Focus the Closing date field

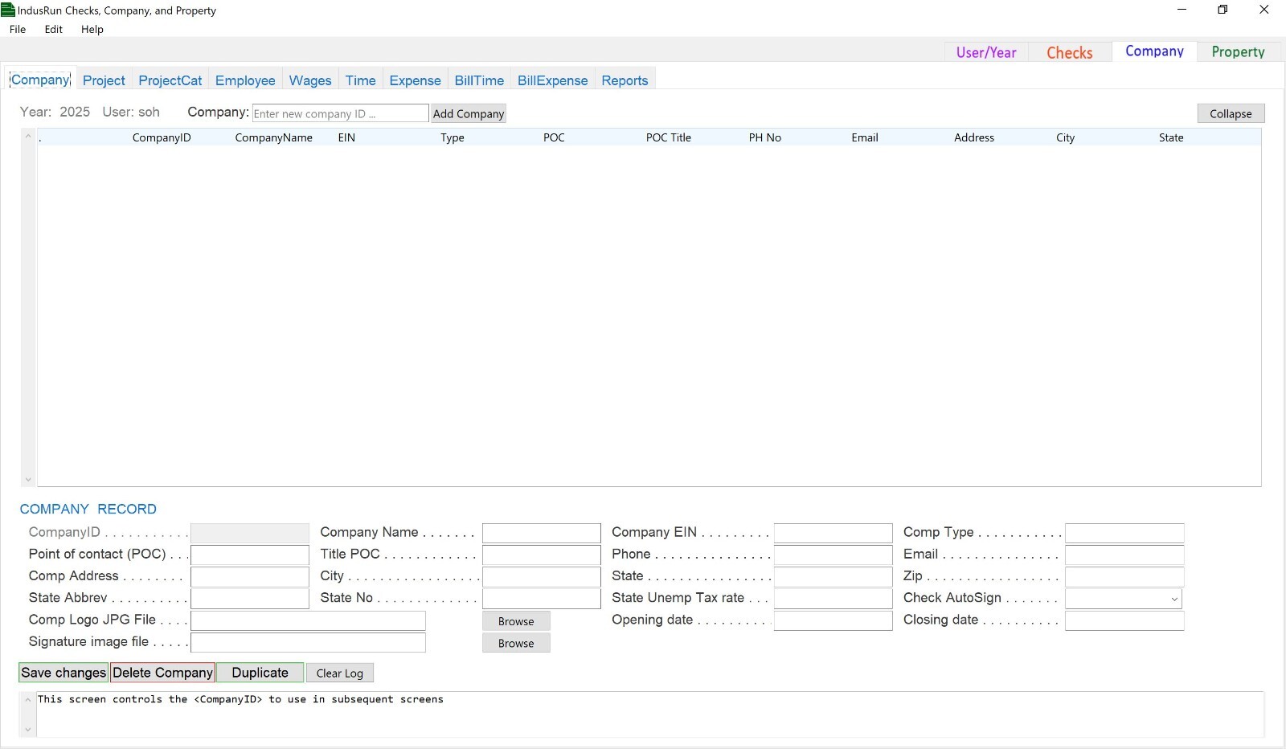[1124, 620]
